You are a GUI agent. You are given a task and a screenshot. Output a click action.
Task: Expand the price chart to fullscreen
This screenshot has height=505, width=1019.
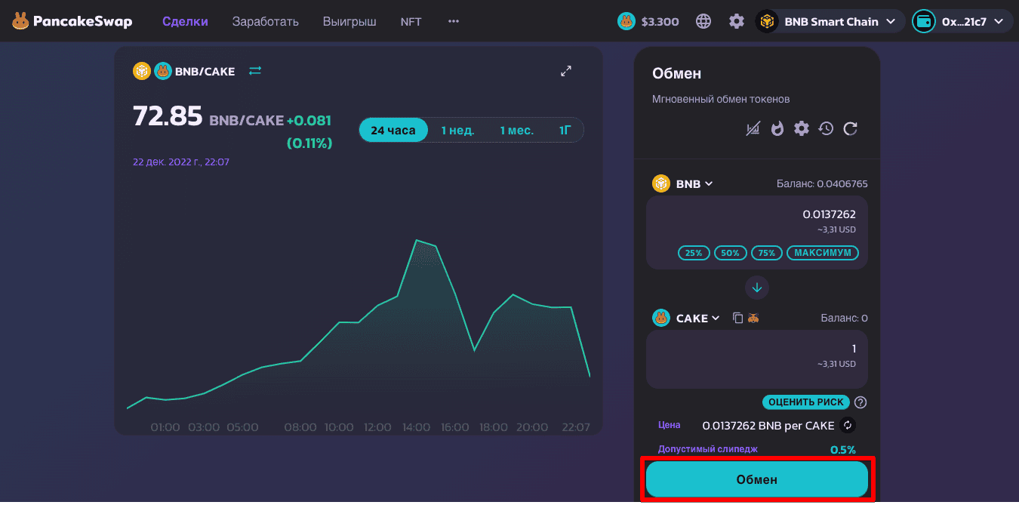[566, 71]
